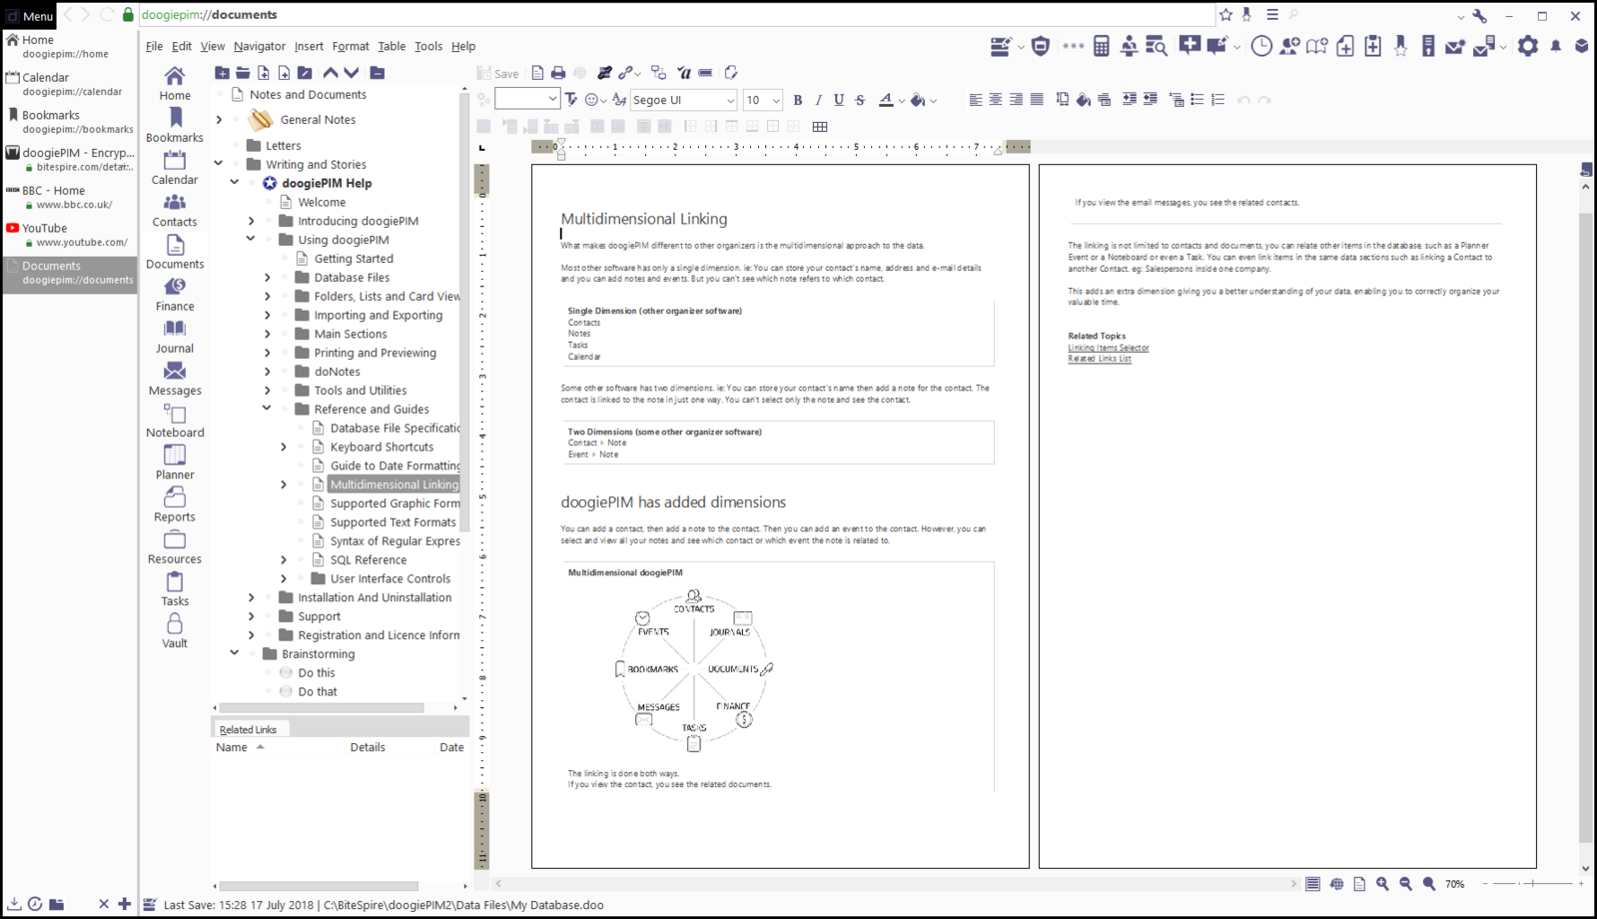
Task: Click the move up arrow in tree toolbar
Action: coord(331,73)
